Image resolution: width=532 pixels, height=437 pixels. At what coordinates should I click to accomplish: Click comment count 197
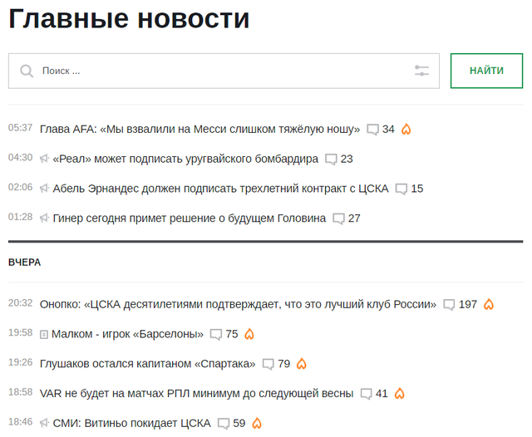(x=468, y=304)
